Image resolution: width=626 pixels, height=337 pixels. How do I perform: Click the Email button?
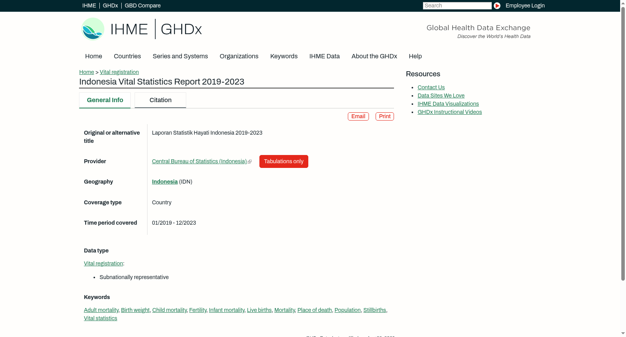click(358, 117)
